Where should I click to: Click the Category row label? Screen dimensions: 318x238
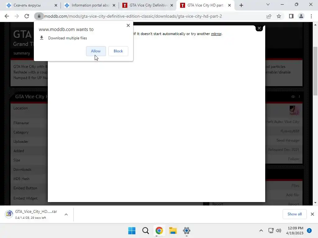21,132
